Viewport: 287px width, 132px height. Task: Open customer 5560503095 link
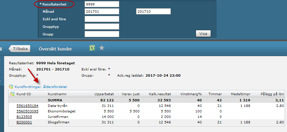27,111
